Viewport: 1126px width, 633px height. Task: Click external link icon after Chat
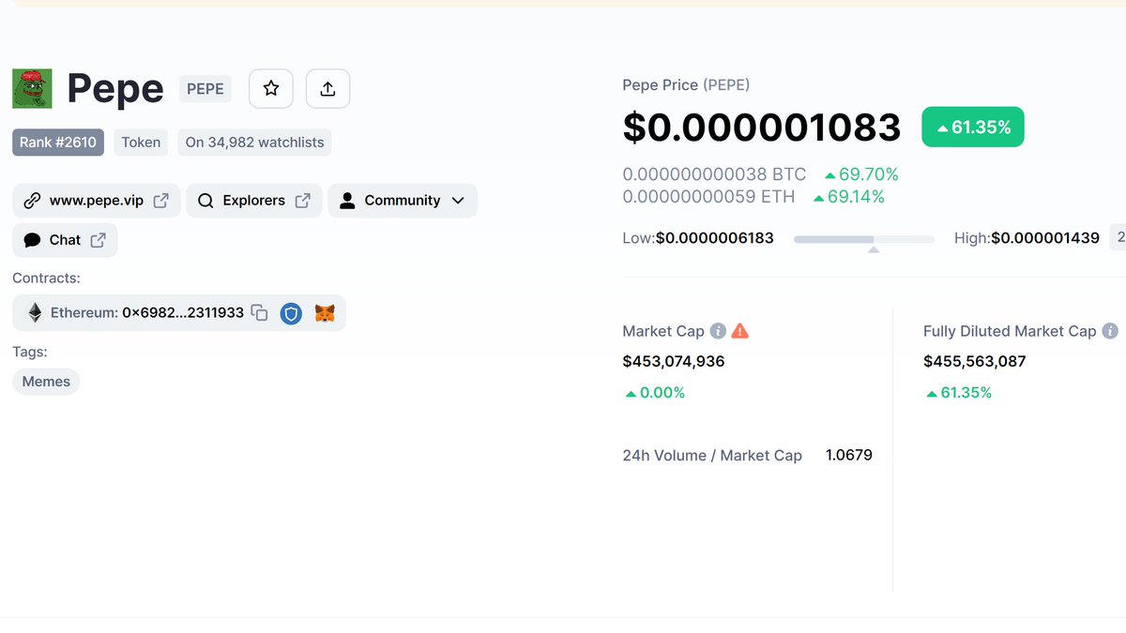pos(99,240)
